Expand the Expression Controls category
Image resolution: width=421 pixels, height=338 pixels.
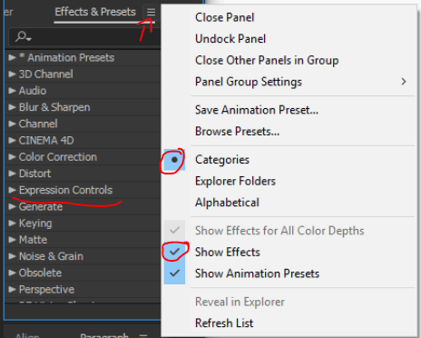12,190
